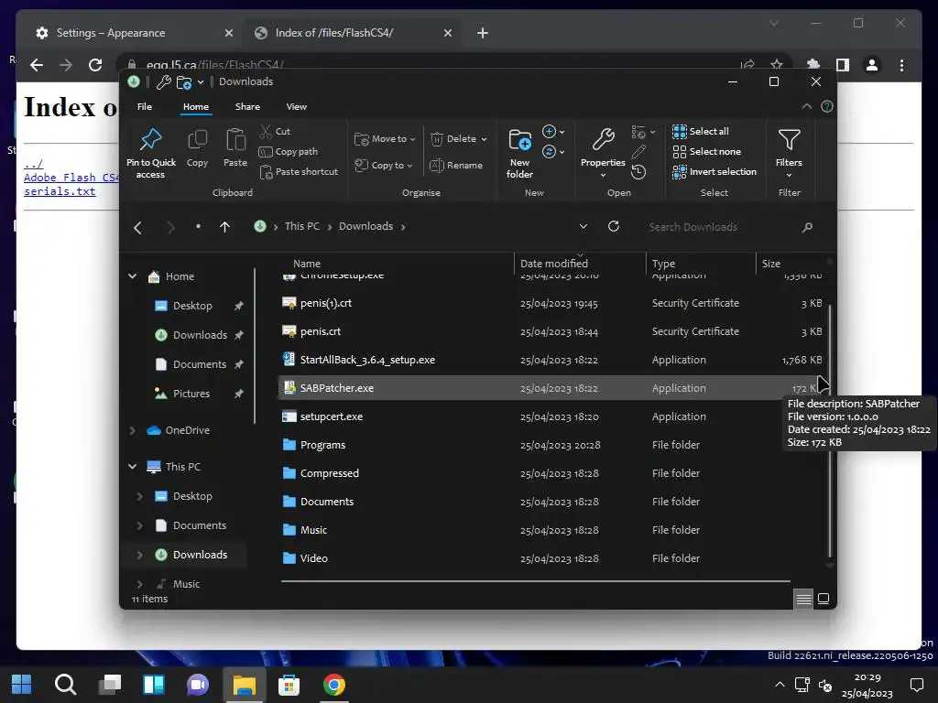Open Microsoft Store from taskbar
This screenshot has height=703, width=938.
point(289,685)
